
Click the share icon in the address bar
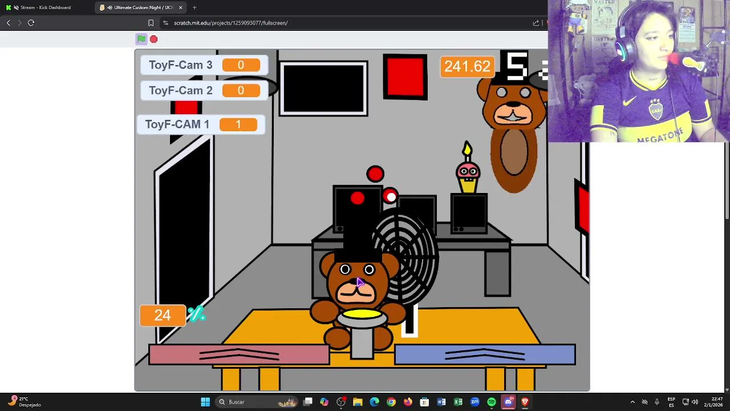tap(536, 23)
